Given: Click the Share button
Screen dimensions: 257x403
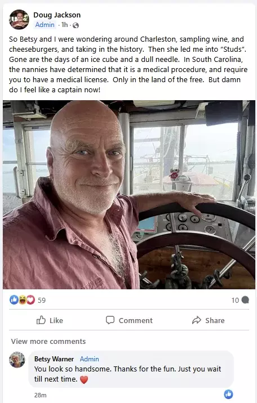Looking at the screenshot, I should 209,320.
